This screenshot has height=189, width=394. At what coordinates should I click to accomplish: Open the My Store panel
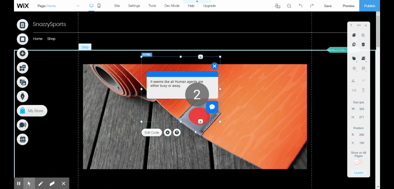tap(32, 111)
